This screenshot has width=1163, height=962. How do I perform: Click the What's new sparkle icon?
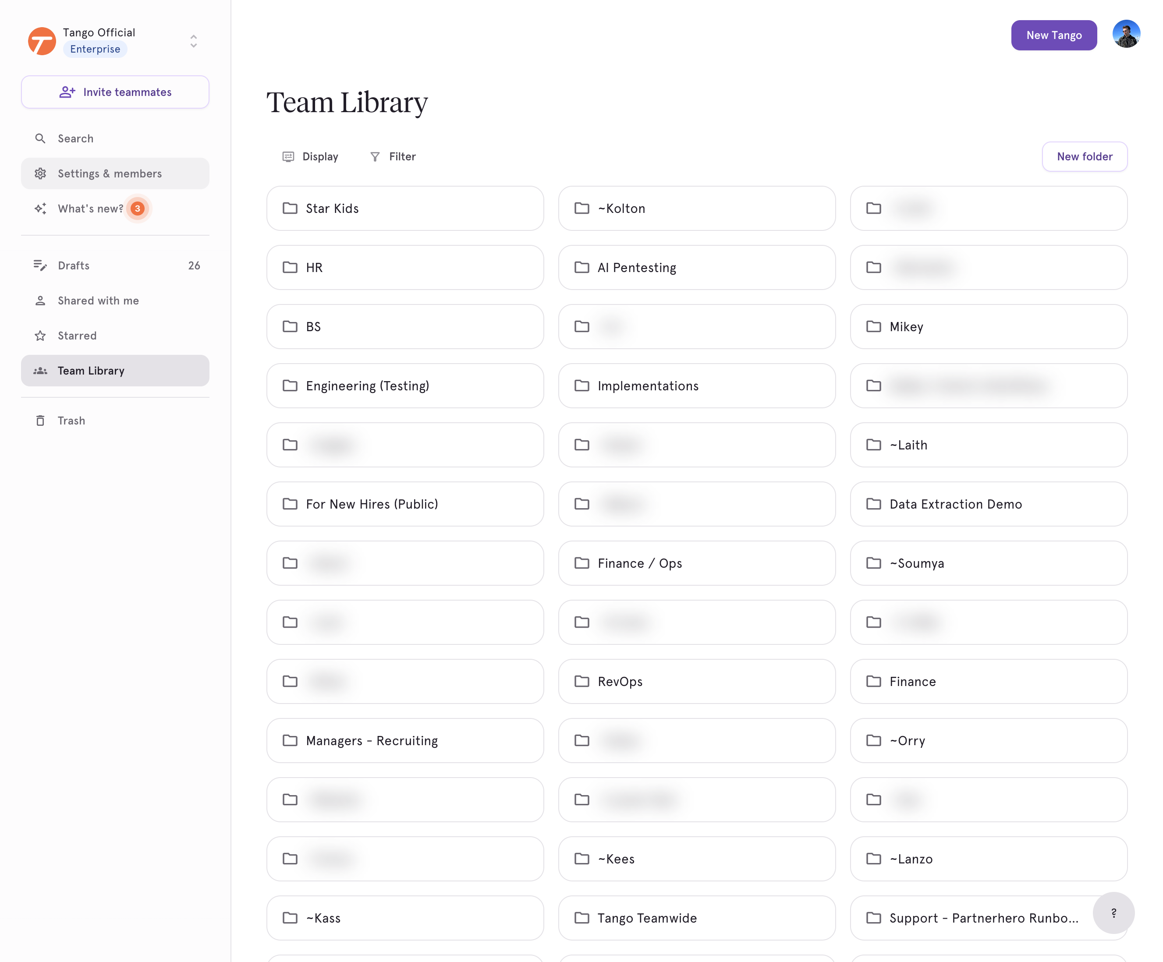tap(40, 209)
